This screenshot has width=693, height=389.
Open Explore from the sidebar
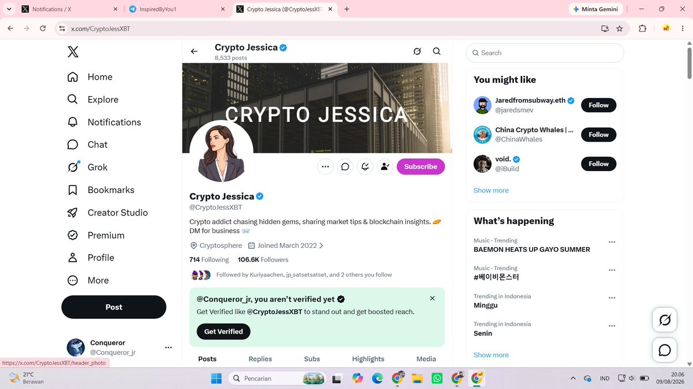pos(93,100)
